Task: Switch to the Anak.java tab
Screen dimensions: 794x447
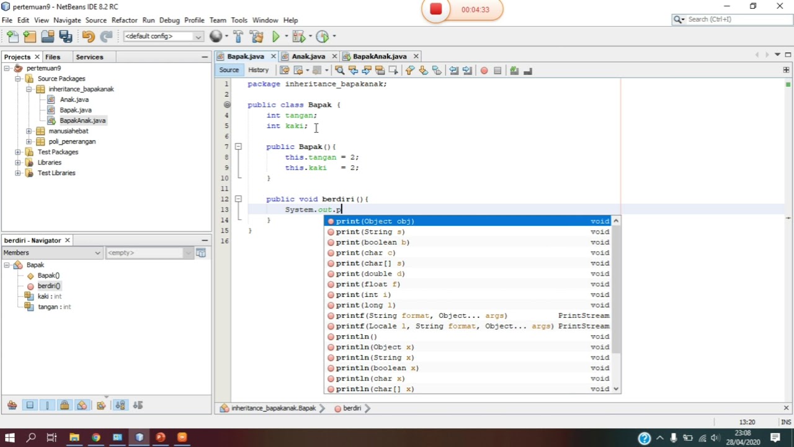Action: [308, 56]
